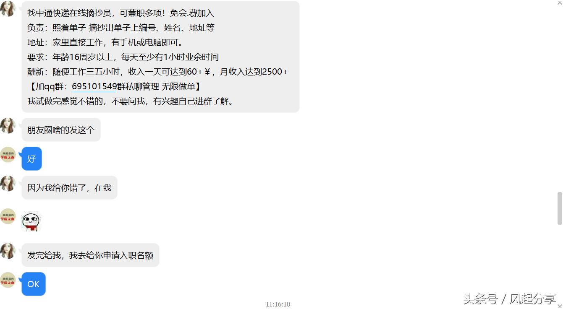
Task: Click the avatar beside the panda sticker
Action: coord(8,216)
